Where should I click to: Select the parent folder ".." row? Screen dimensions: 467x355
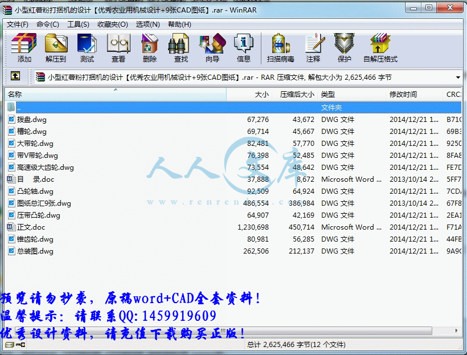click(x=233, y=107)
